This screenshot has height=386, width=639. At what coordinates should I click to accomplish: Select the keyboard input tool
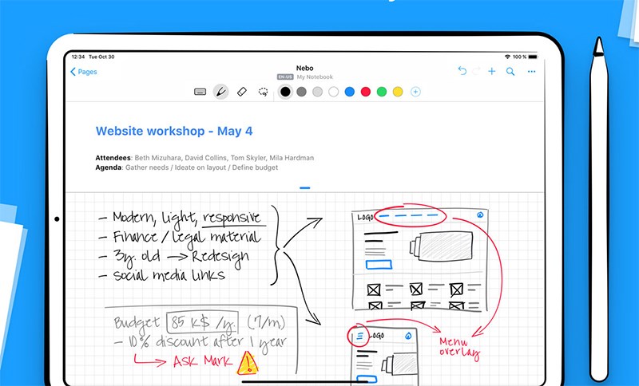click(200, 92)
